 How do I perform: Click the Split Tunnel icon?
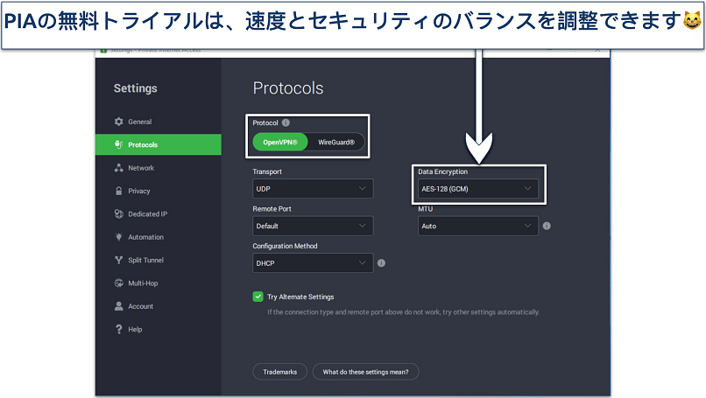click(119, 260)
